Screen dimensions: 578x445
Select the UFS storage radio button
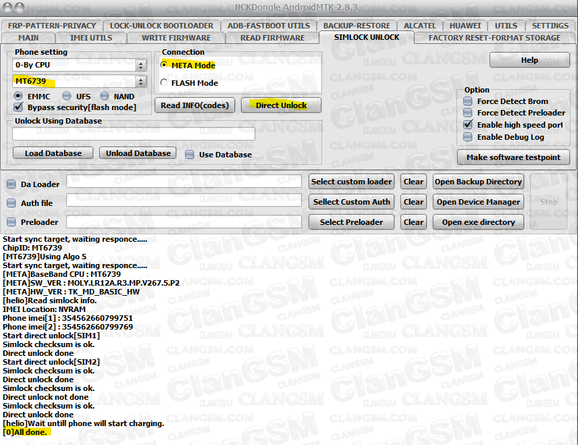click(67, 97)
